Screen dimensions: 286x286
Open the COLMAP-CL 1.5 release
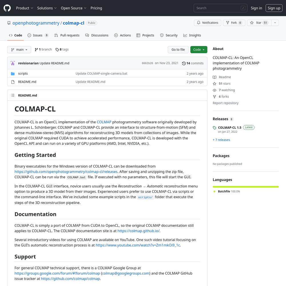[x=230, y=128]
